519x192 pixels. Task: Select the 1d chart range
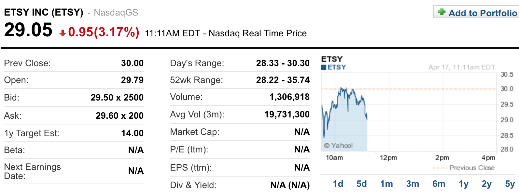tap(339, 184)
